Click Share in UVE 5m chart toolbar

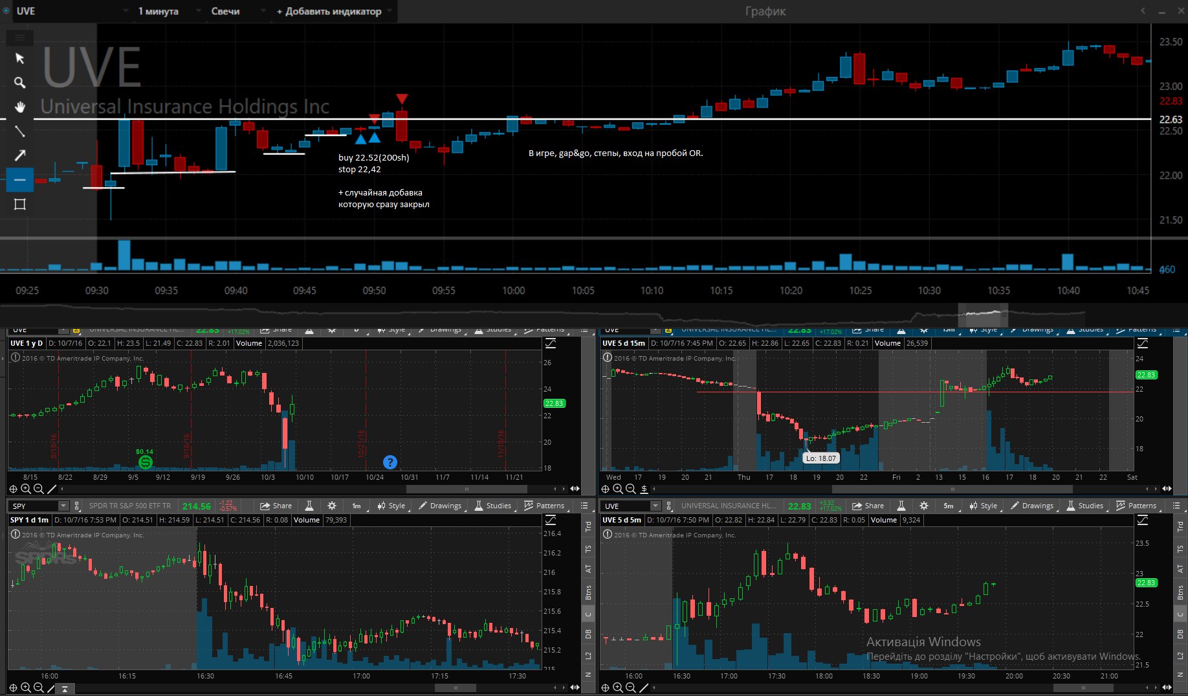pyautogui.click(x=868, y=506)
